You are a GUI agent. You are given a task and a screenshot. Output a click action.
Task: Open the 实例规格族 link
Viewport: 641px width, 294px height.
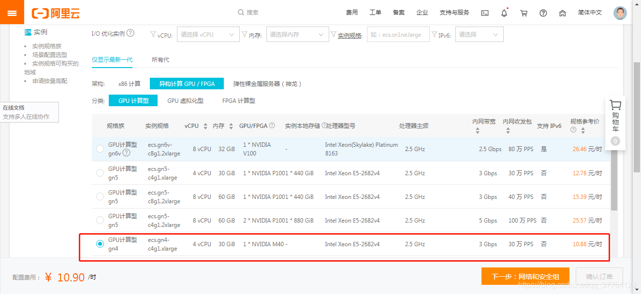tap(47, 46)
